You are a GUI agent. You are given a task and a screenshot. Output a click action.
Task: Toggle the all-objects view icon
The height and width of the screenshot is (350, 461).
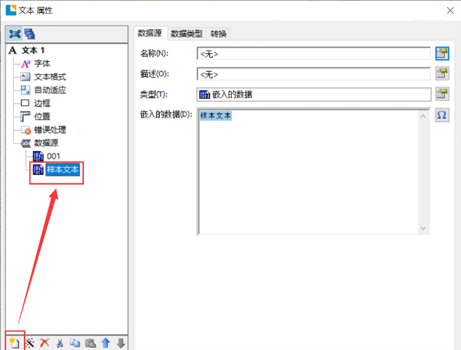[x=30, y=34]
